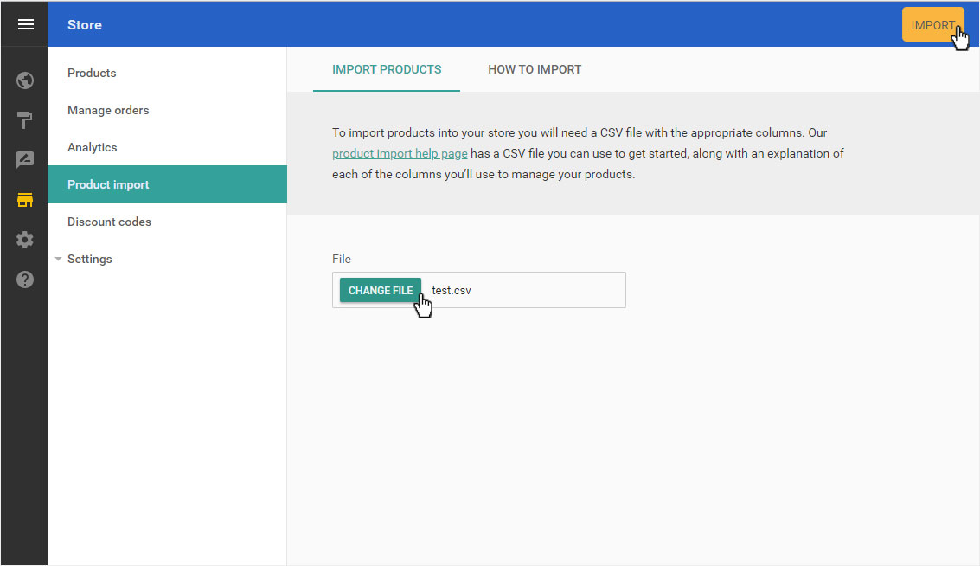This screenshot has width=980, height=566.
Task: Open Manage orders
Action: (x=167, y=110)
